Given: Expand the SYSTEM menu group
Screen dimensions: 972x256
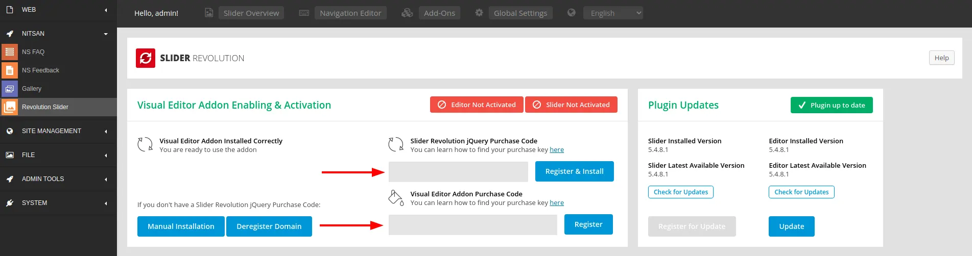Looking at the screenshot, I should coord(106,203).
